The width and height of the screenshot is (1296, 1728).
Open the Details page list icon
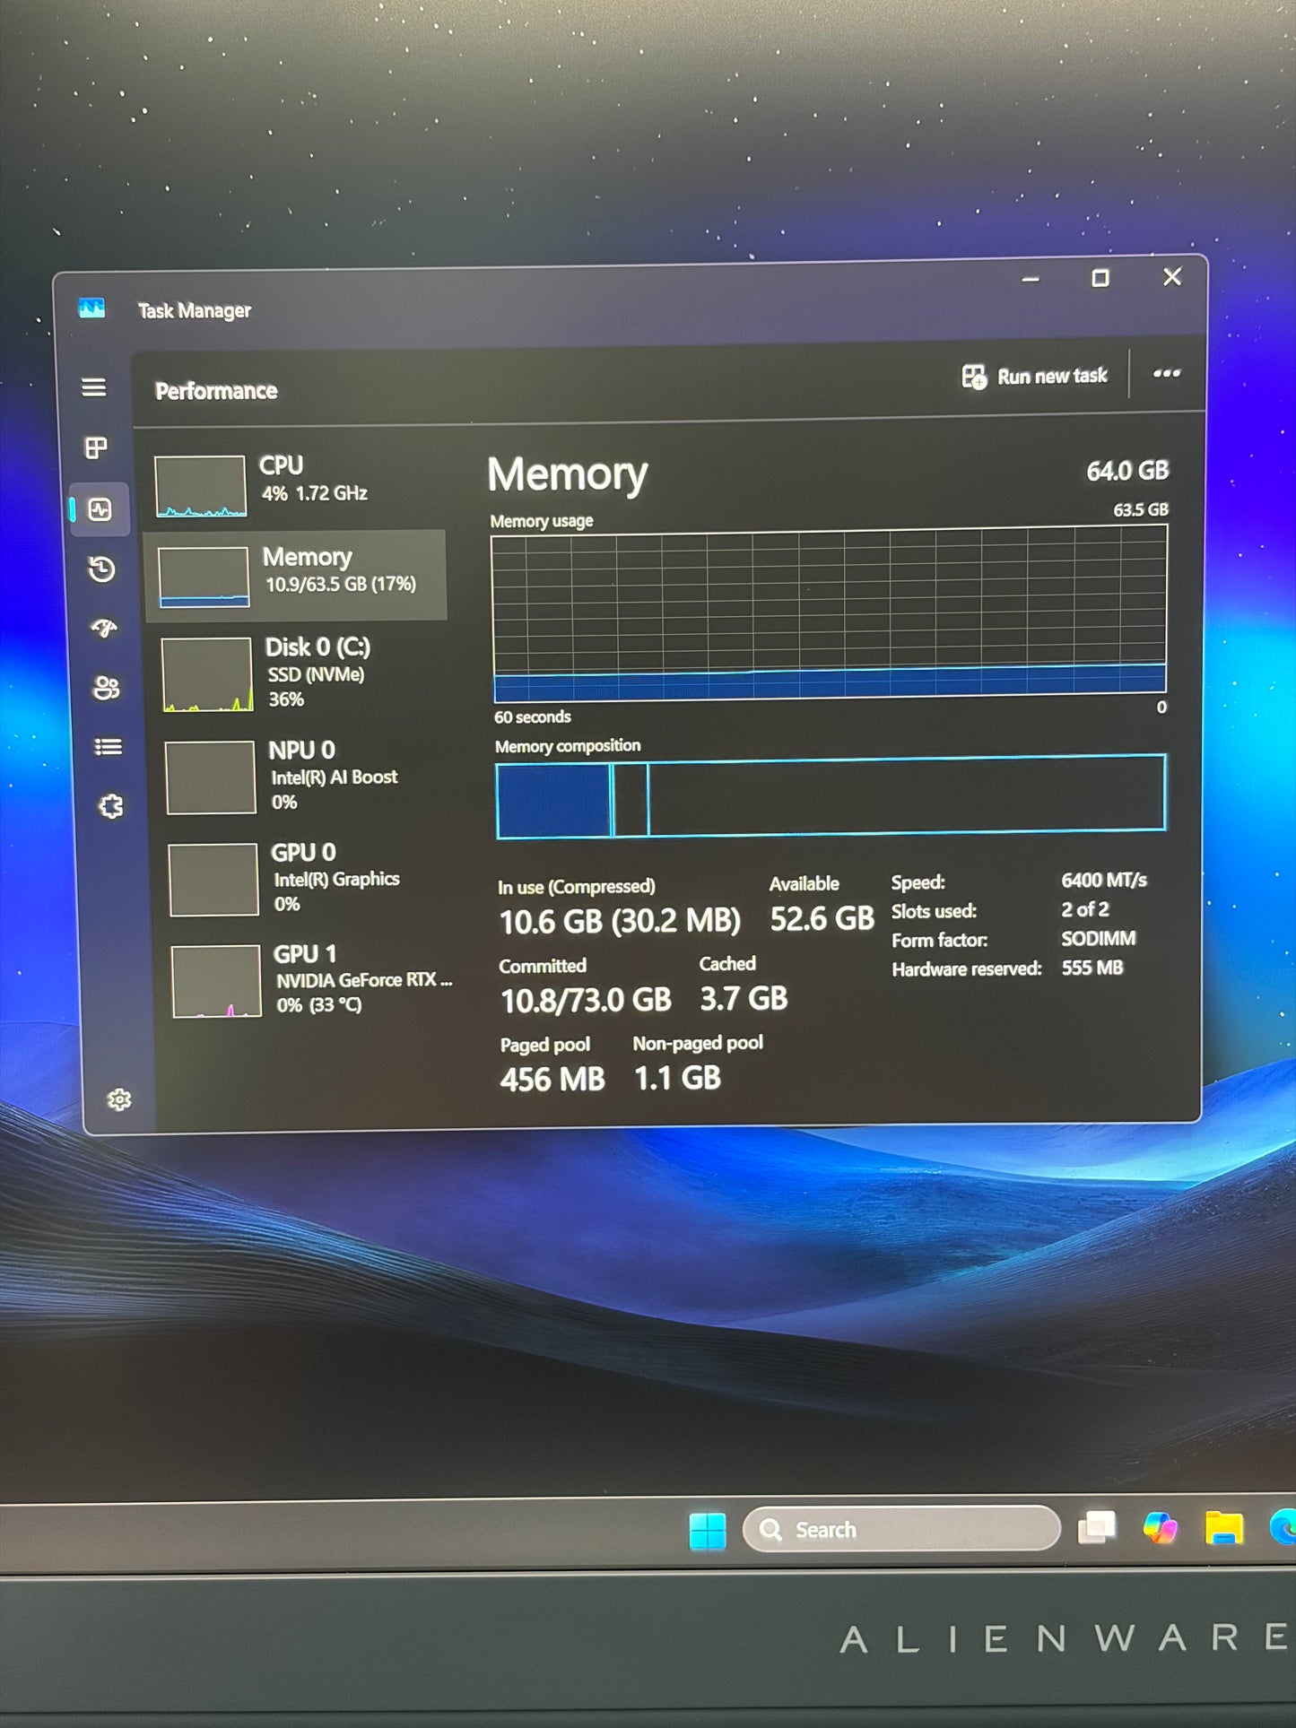pos(109,746)
